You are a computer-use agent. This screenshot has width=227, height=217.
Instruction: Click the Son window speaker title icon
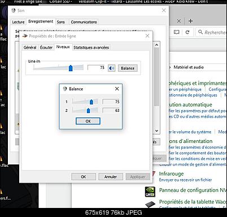[14, 10]
